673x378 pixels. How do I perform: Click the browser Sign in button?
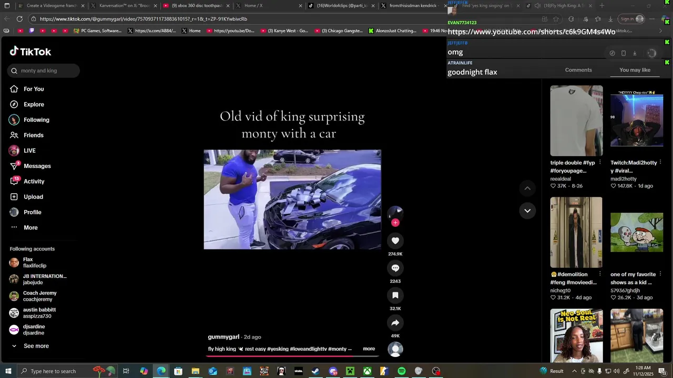[x=631, y=19]
